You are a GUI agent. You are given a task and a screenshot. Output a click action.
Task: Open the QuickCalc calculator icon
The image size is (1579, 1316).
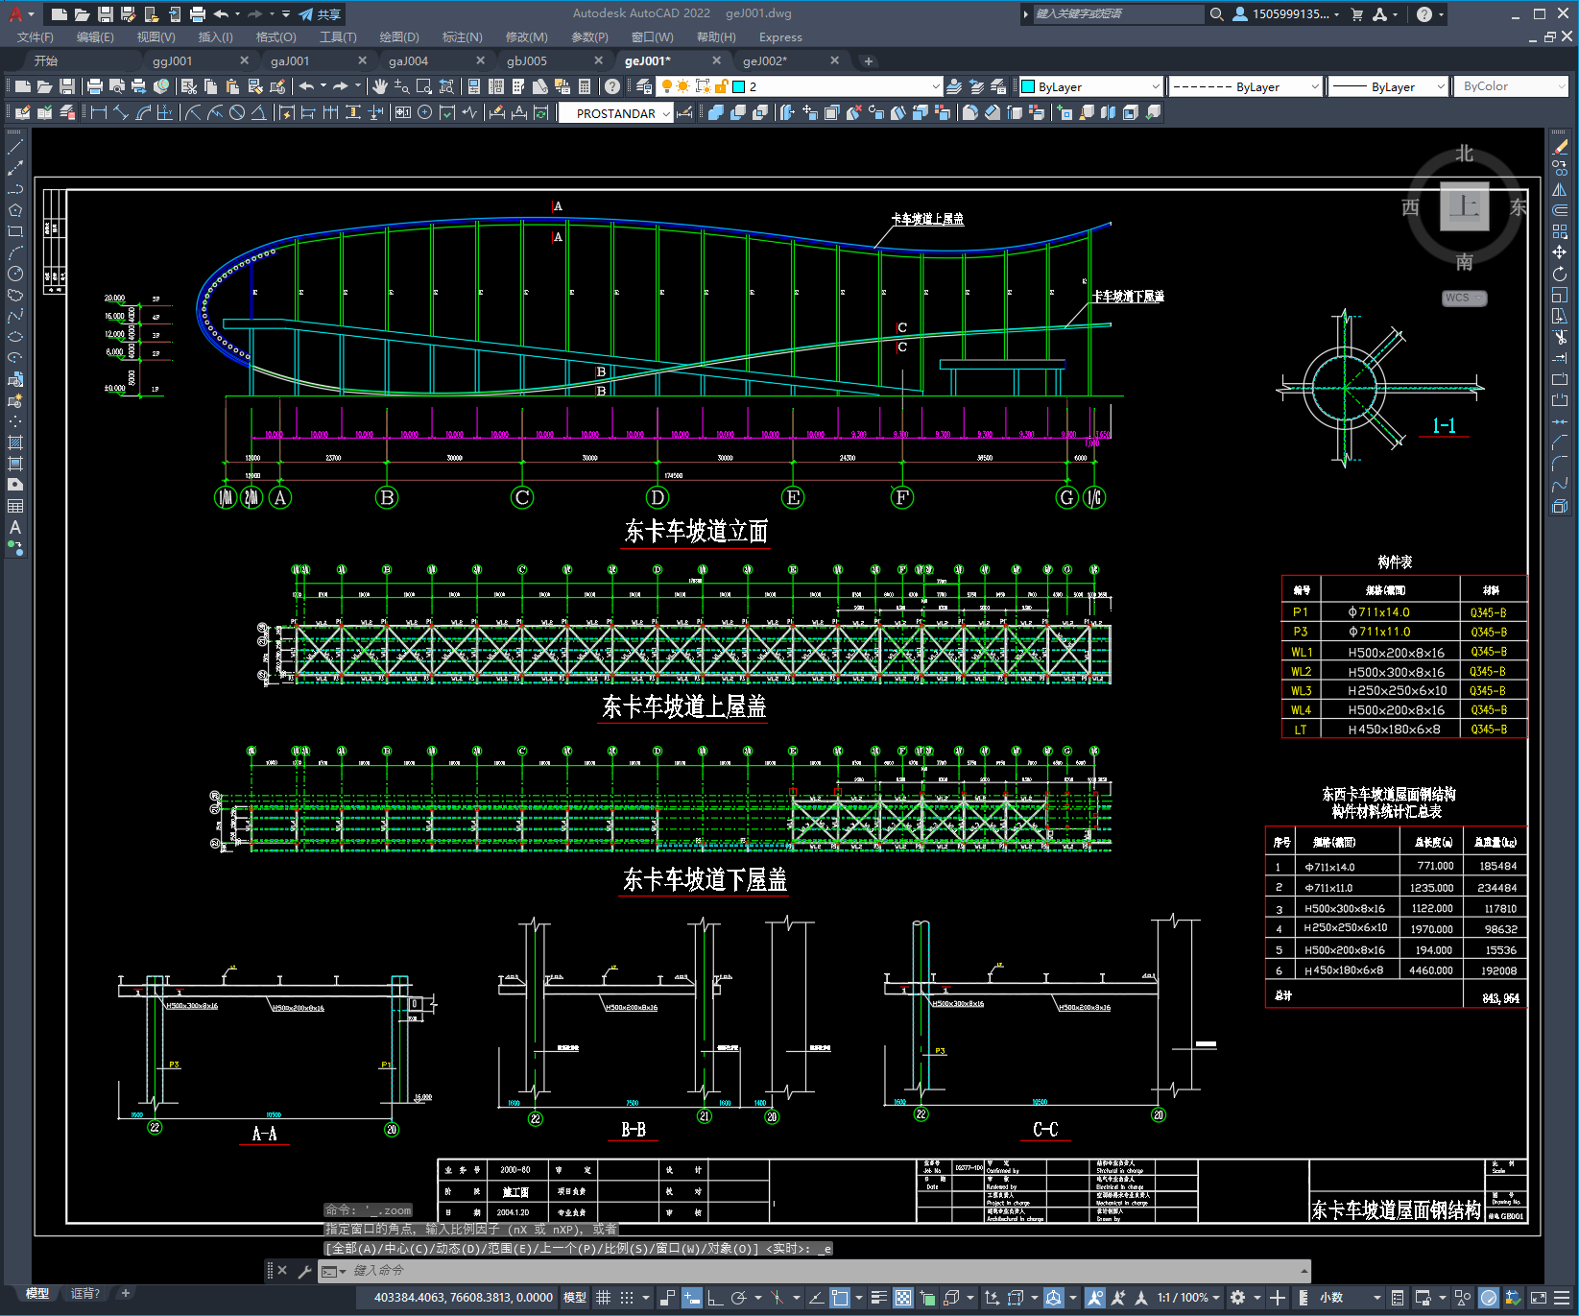pos(585,86)
